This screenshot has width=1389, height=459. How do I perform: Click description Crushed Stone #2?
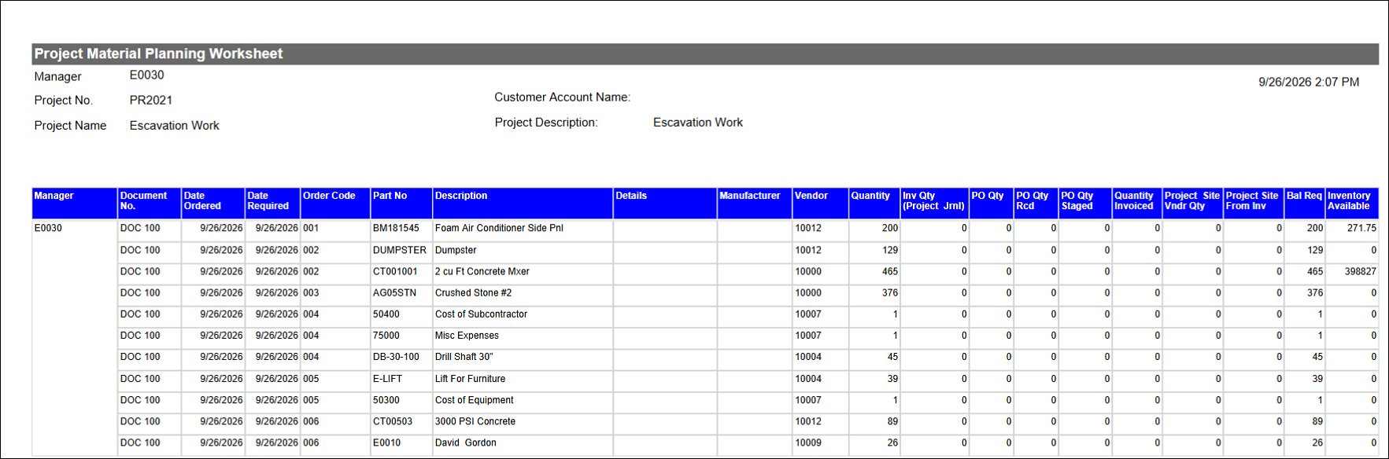(x=473, y=292)
